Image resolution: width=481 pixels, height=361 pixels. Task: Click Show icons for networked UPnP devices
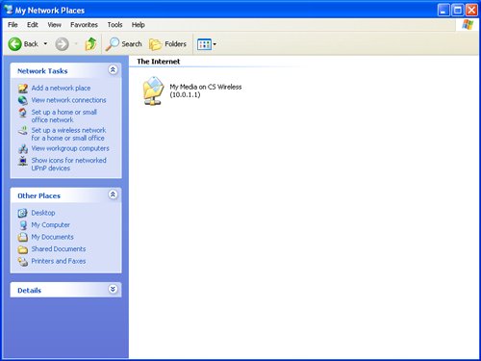pyautogui.click(x=68, y=164)
